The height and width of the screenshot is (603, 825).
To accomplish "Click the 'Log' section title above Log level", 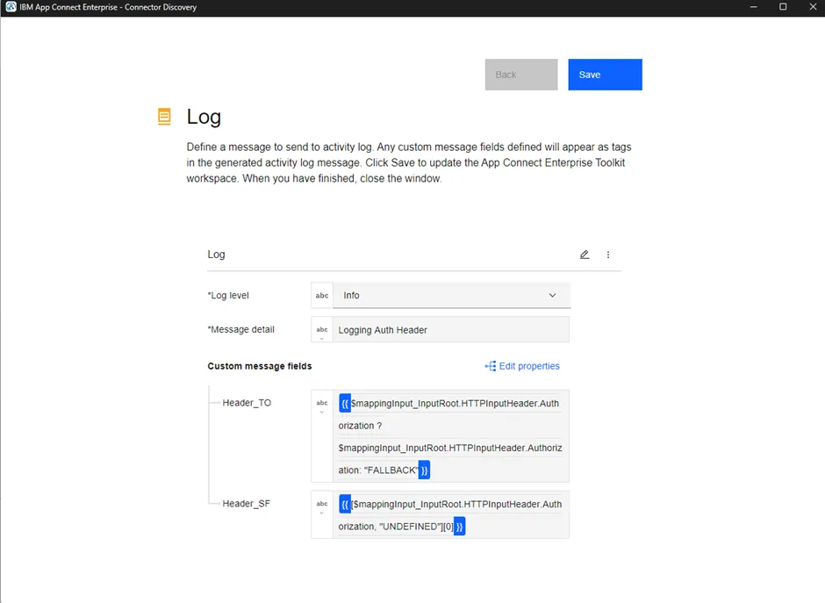I will [216, 255].
